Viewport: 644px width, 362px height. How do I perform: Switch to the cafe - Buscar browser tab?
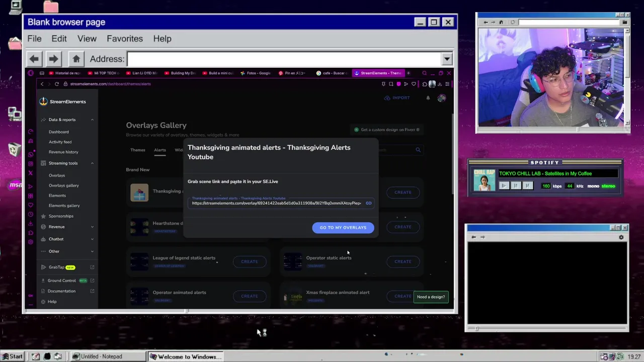(332, 73)
